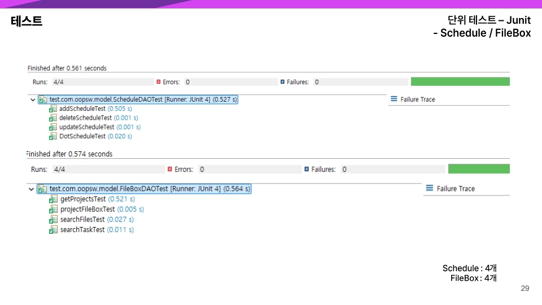This screenshot has width=542, height=305.
Task: Click the Errors 0 field of first run
Action: [x=231, y=82]
